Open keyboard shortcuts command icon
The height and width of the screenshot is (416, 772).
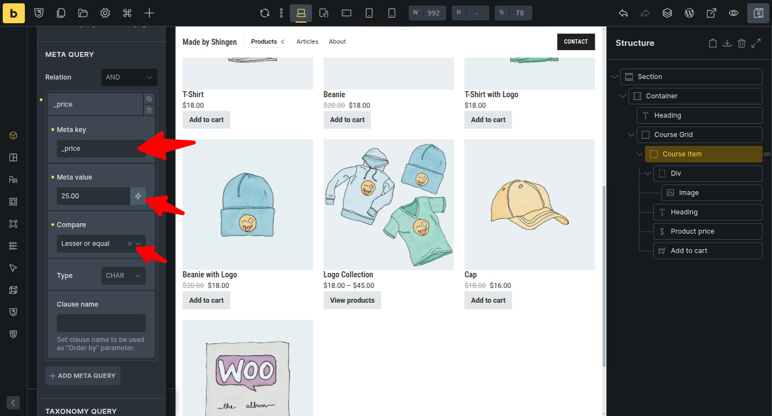[x=127, y=13]
